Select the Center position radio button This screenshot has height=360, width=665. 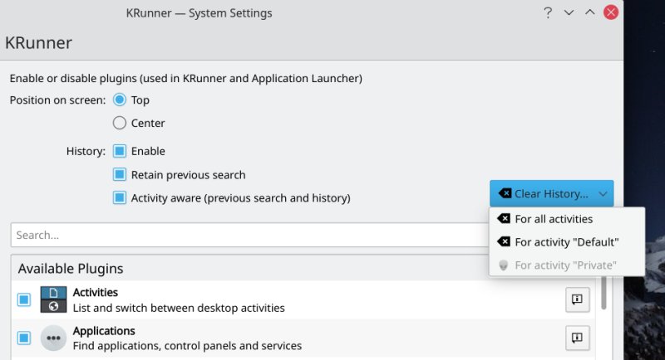coord(119,123)
